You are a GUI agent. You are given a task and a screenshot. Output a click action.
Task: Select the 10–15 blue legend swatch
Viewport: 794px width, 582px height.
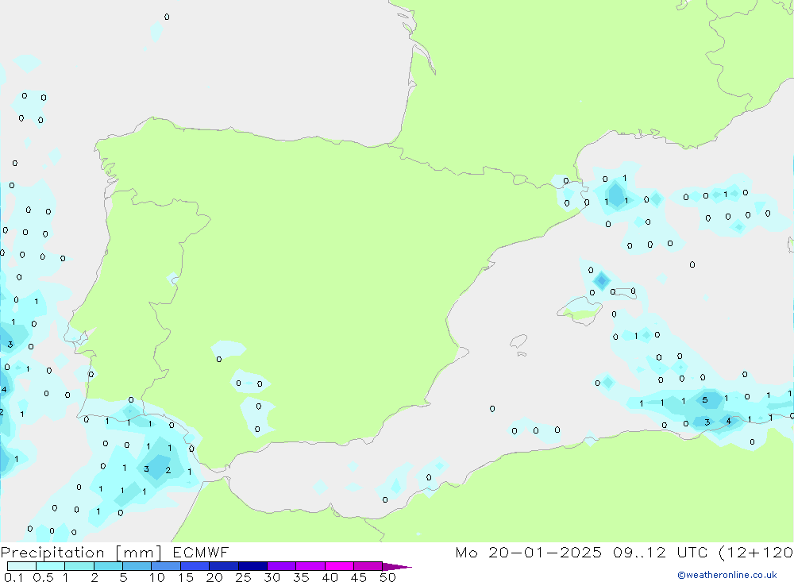pos(166,566)
